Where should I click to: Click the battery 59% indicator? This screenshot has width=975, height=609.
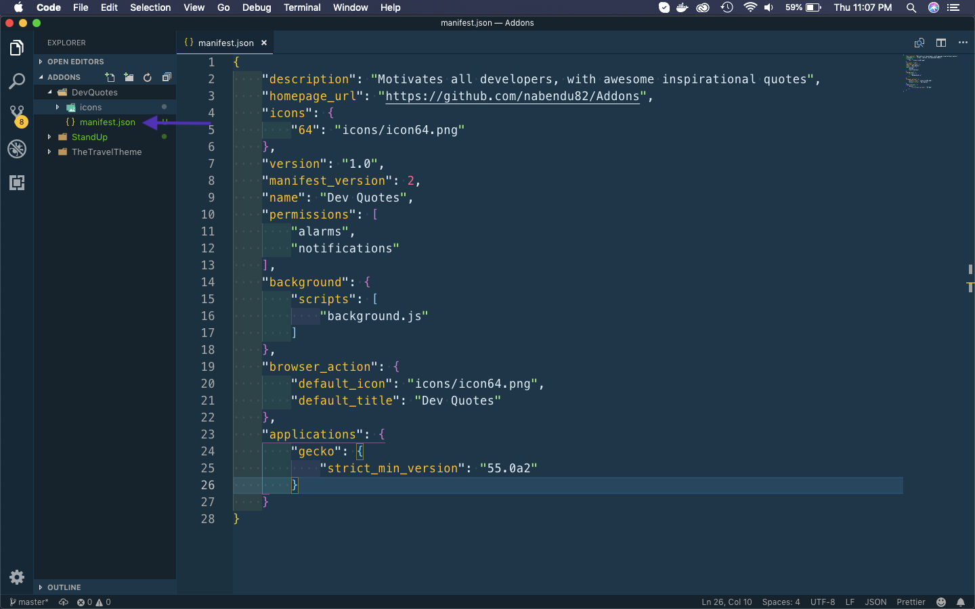point(804,7)
